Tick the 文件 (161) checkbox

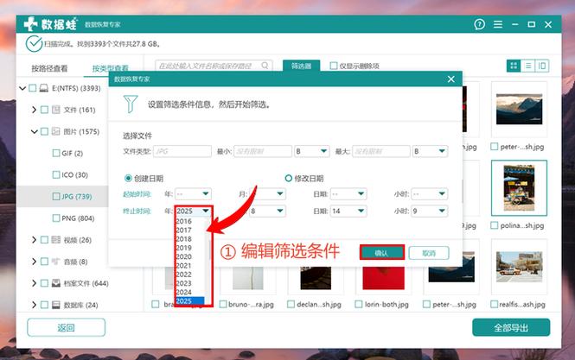coord(44,110)
